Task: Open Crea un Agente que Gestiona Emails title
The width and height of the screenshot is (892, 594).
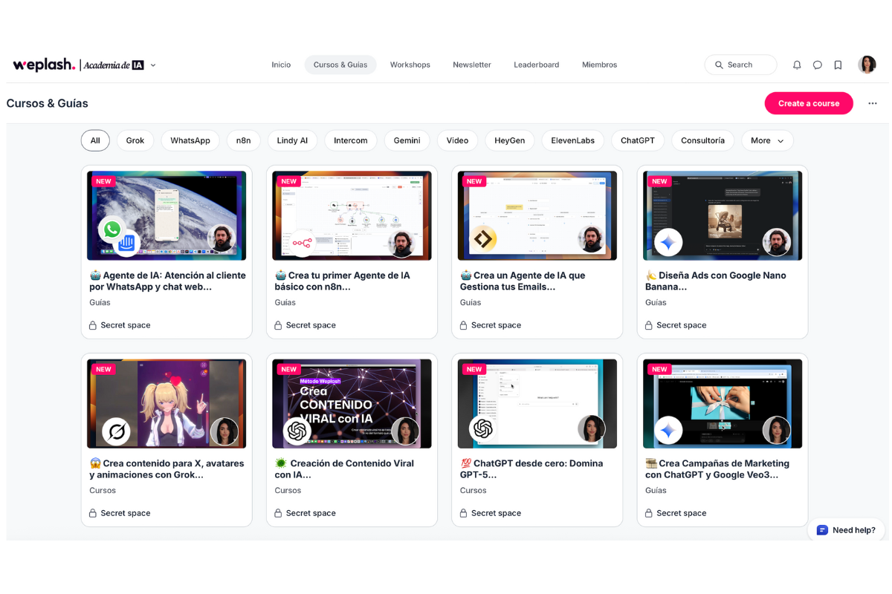Action: point(523,281)
